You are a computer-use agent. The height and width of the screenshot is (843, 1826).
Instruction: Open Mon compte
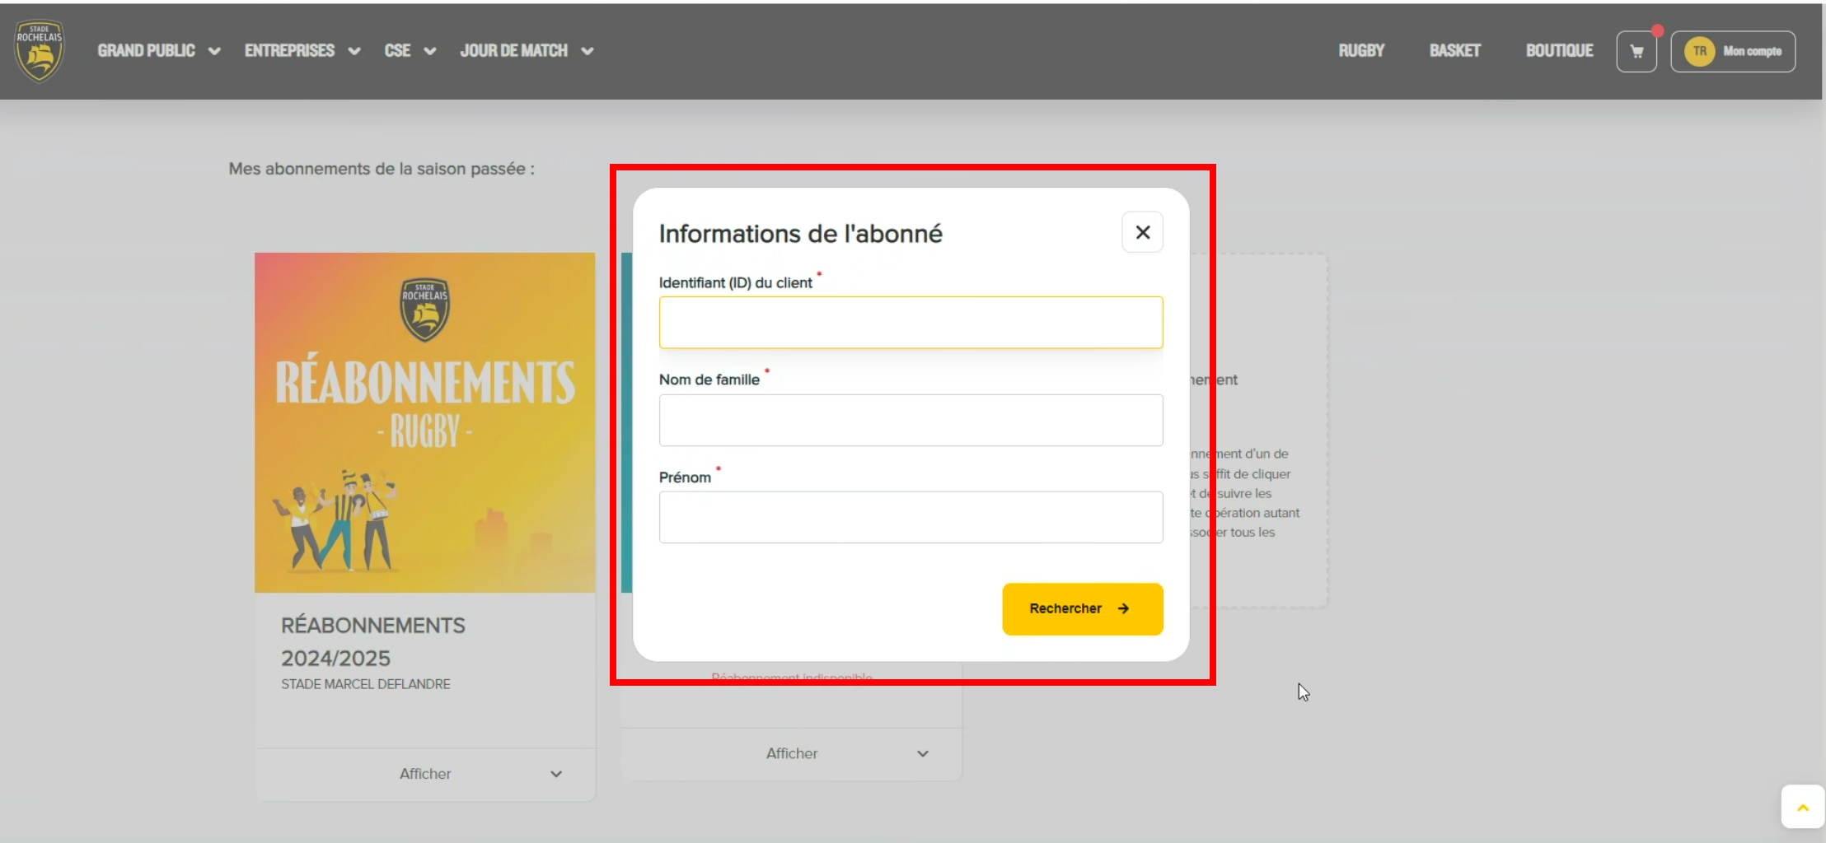[x=1733, y=52]
